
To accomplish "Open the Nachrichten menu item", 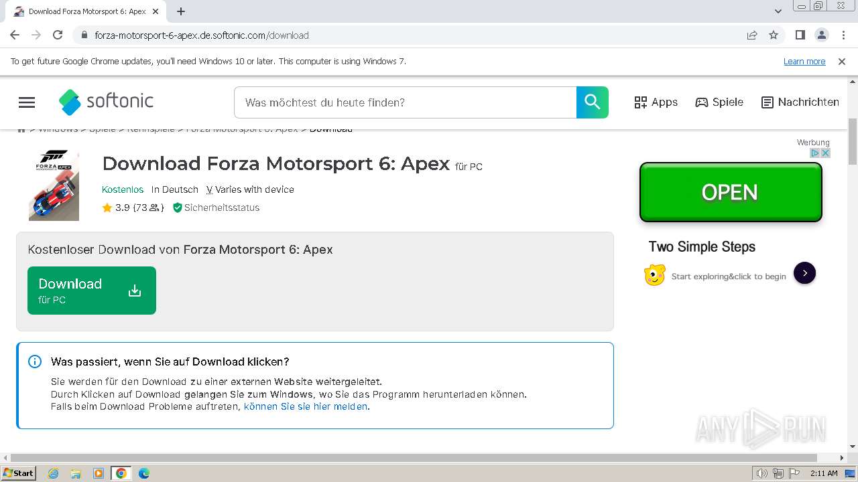I will tap(800, 102).
